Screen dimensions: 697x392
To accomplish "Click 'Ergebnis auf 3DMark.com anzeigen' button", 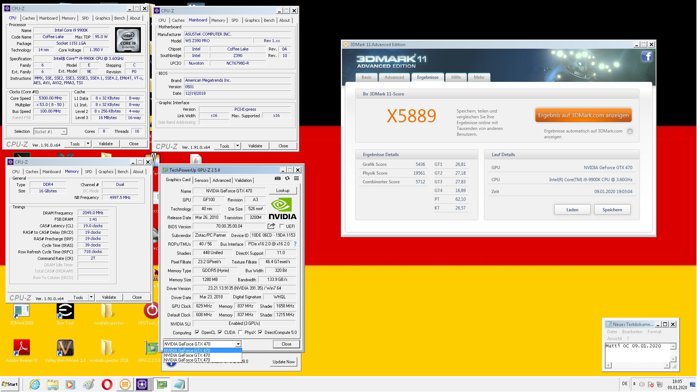I will (583, 115).
